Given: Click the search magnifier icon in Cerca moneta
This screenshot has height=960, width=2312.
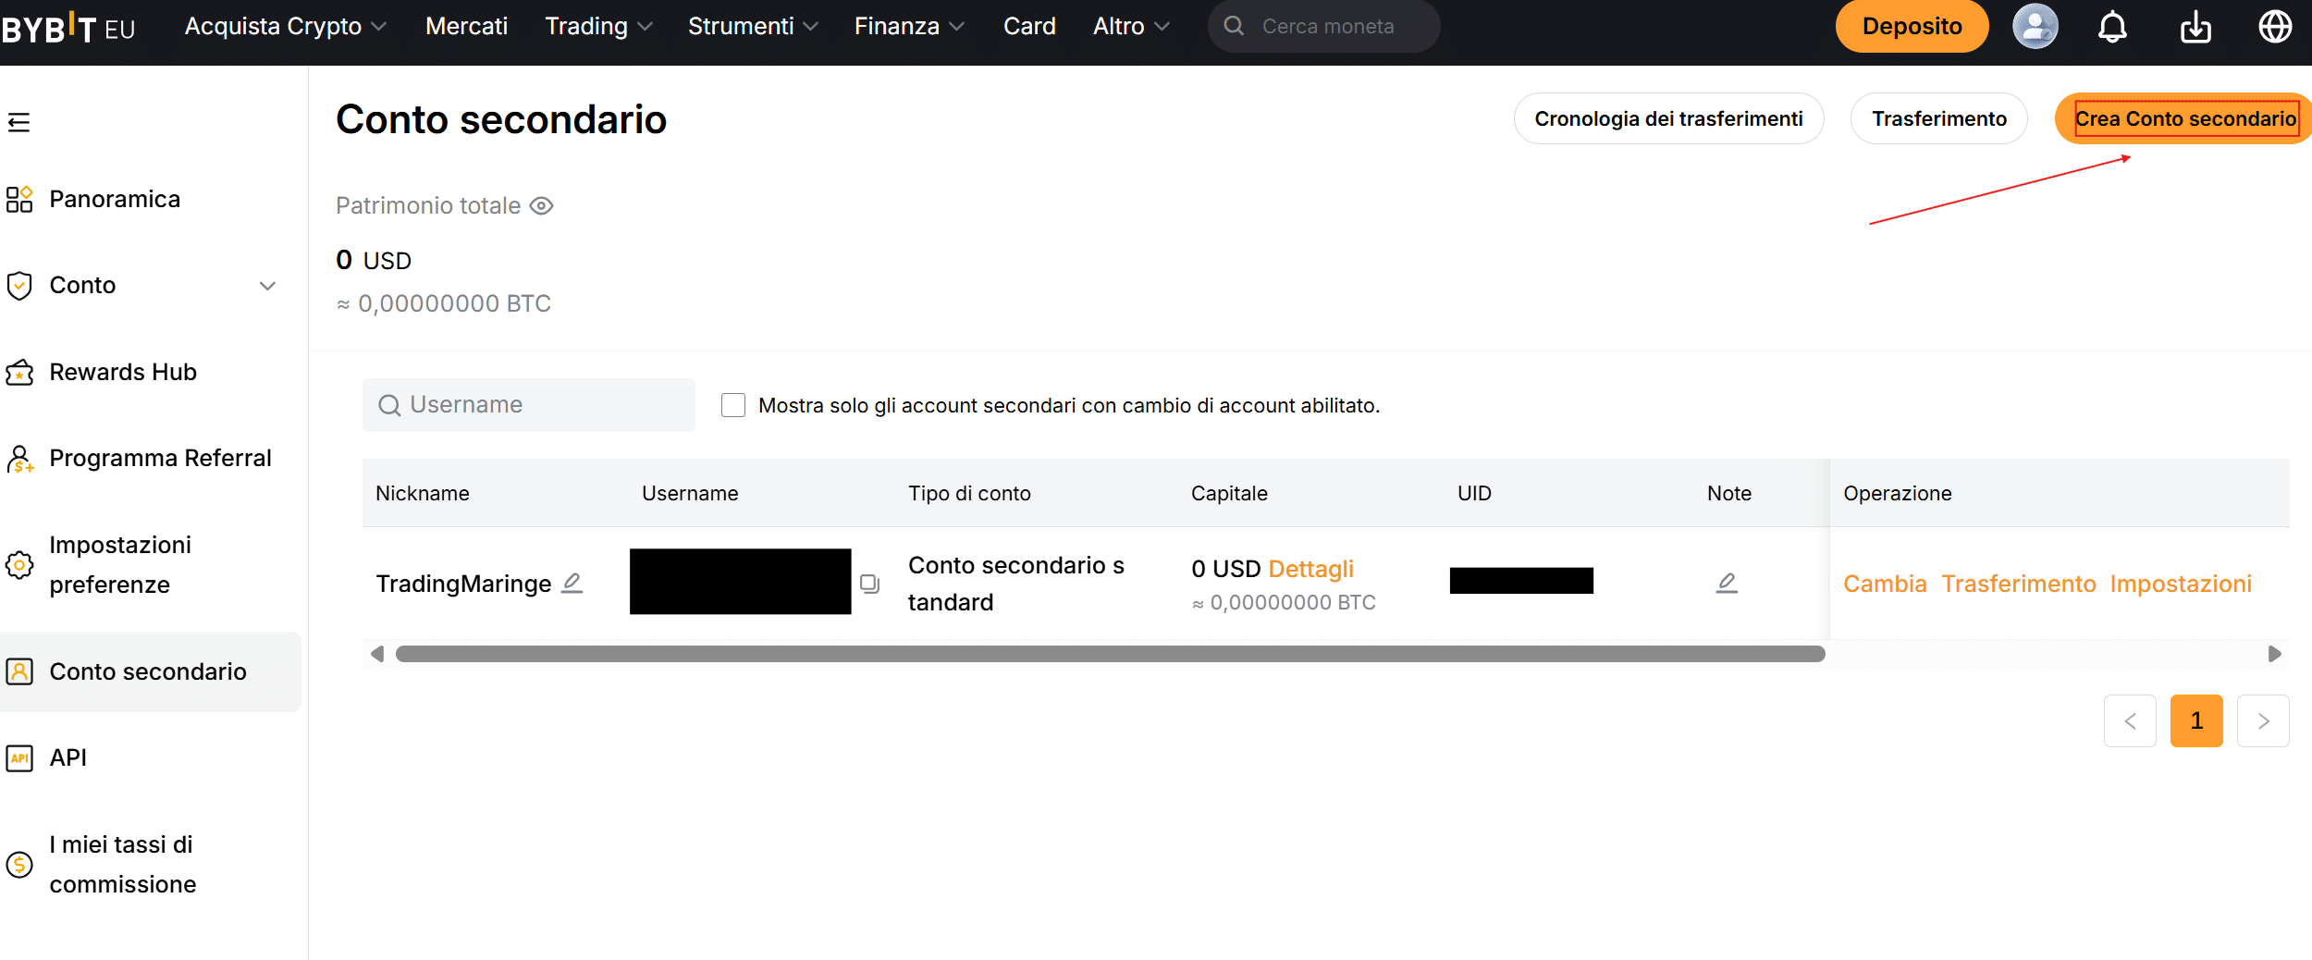Looking at the screenshot, I should point(1234,26).
